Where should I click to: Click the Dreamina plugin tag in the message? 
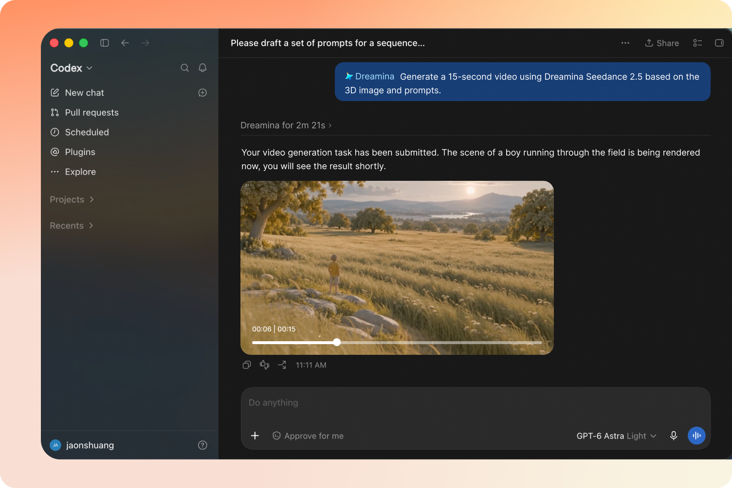pyautogui.click(x=370, y=76)
